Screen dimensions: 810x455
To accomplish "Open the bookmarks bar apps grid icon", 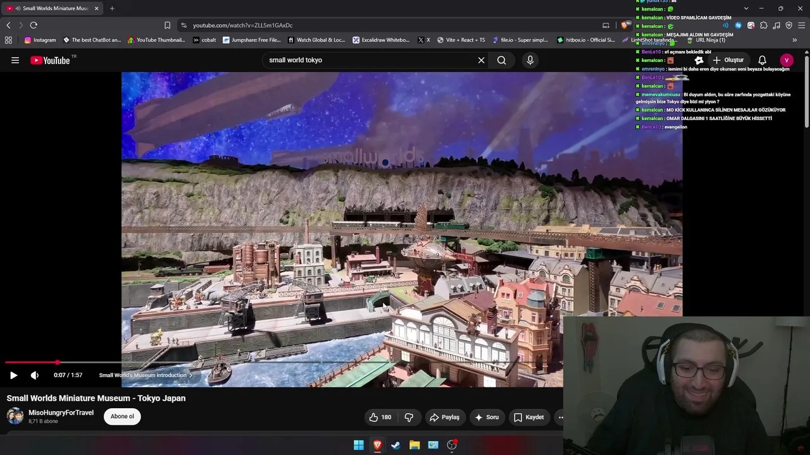I will click(x=8, y=40).
